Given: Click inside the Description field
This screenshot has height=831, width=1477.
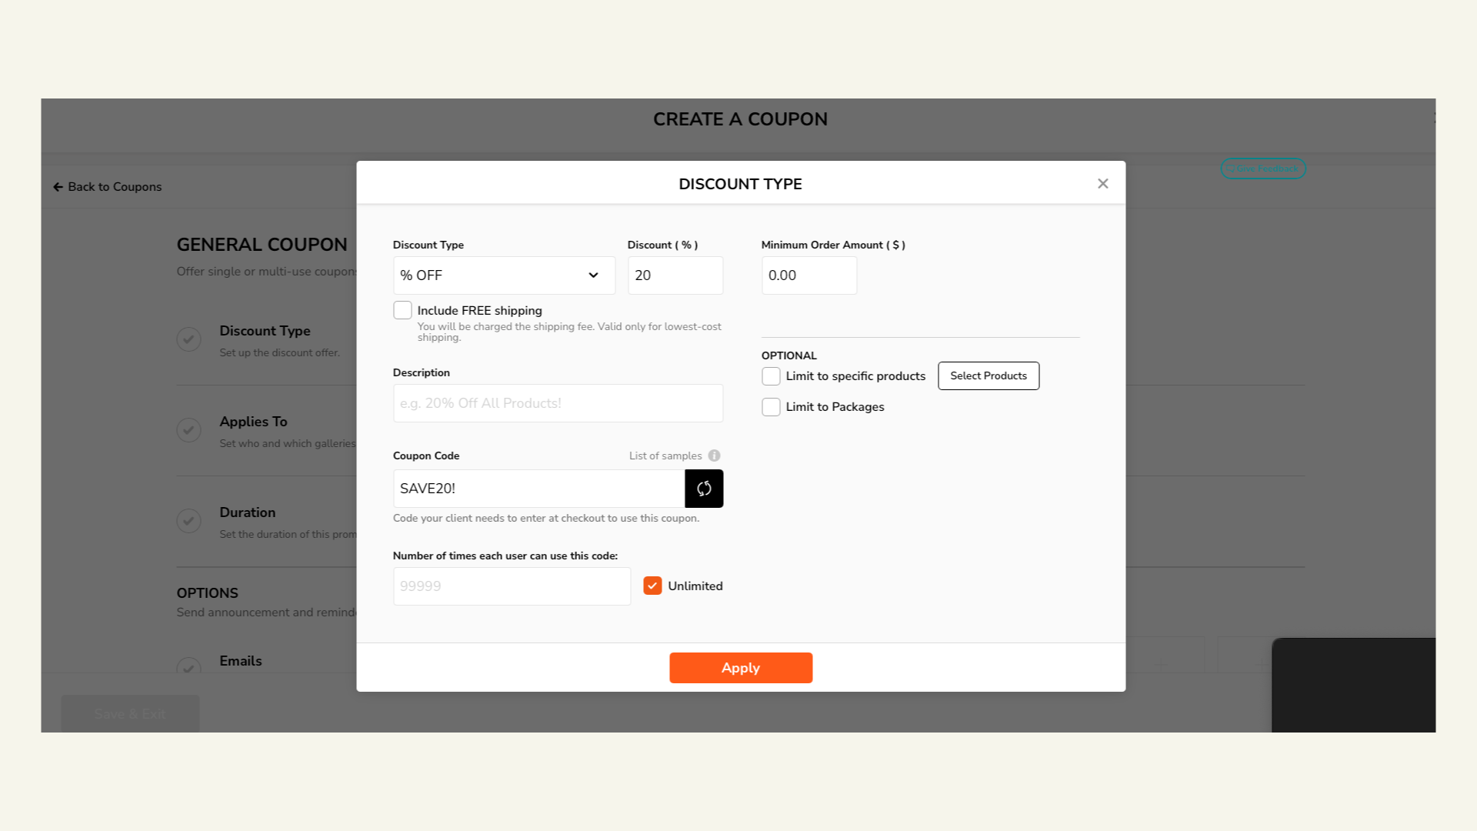Looking at the screenshot, I should coord(557,402).
